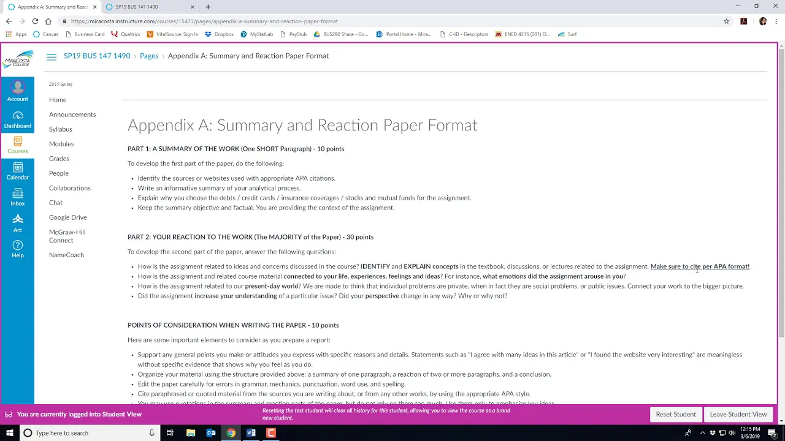The width and height of the screenshot is (785, 441).
Task: Bookmark this page with the star
Action: point(727,21)
